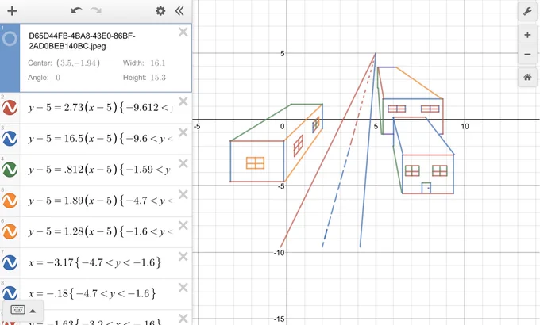540x325 pixels.
Task: Delete the bottom cut-off expression row
Action: pos(183,318)
